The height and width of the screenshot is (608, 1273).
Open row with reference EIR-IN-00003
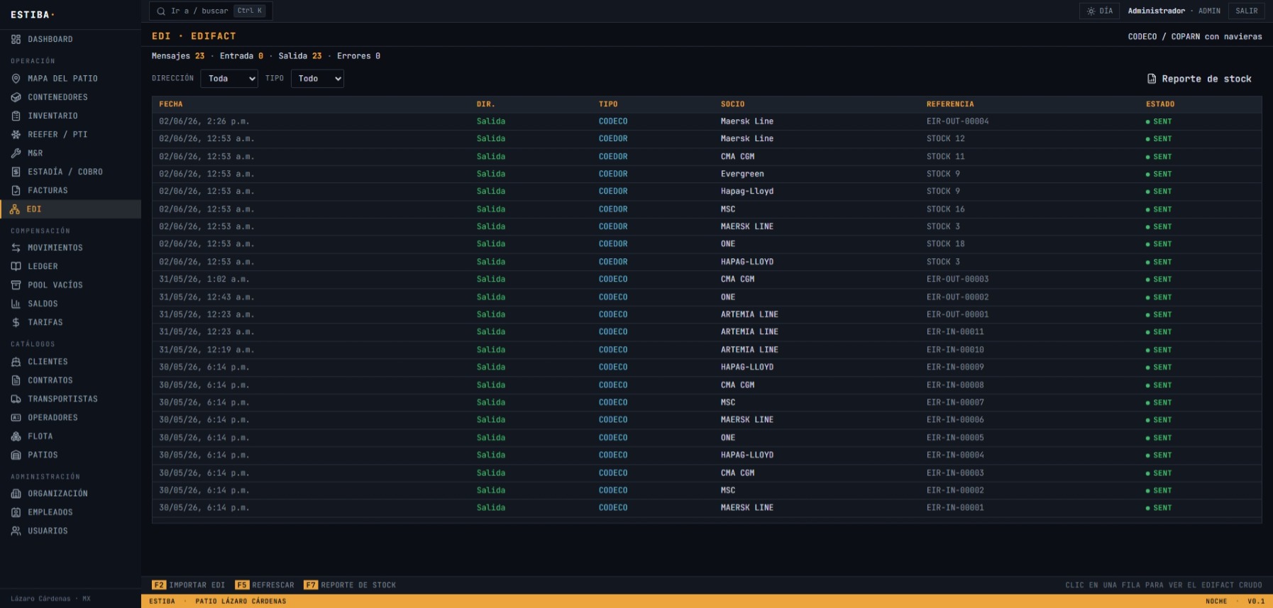[707, 473]
